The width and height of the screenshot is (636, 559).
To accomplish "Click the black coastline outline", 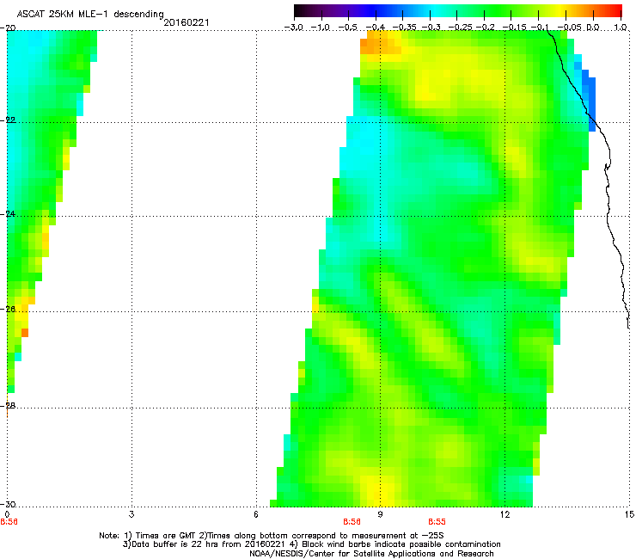I will point(607,191).
